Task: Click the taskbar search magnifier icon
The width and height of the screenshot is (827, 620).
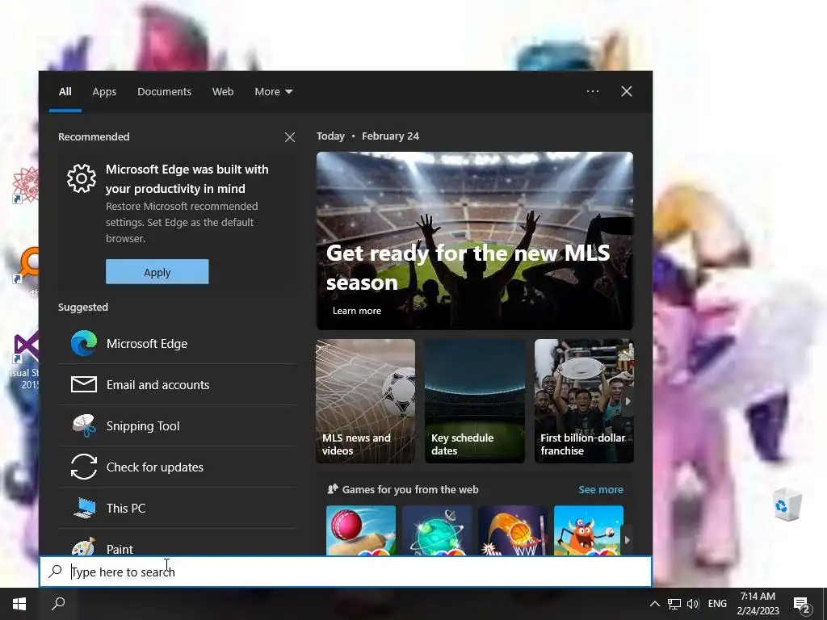Action: coord(58,604)
